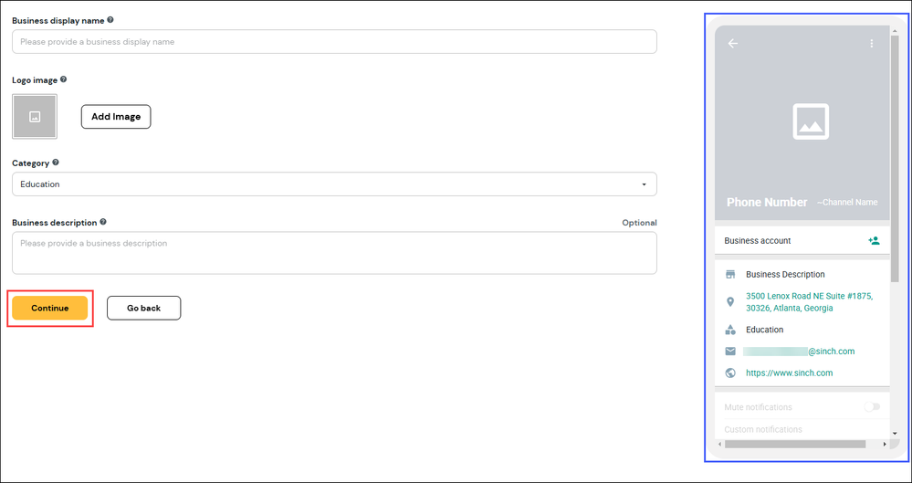Click the back arrow in phone preview
This screenshot has height=483, width=912.
coord(733,44)
